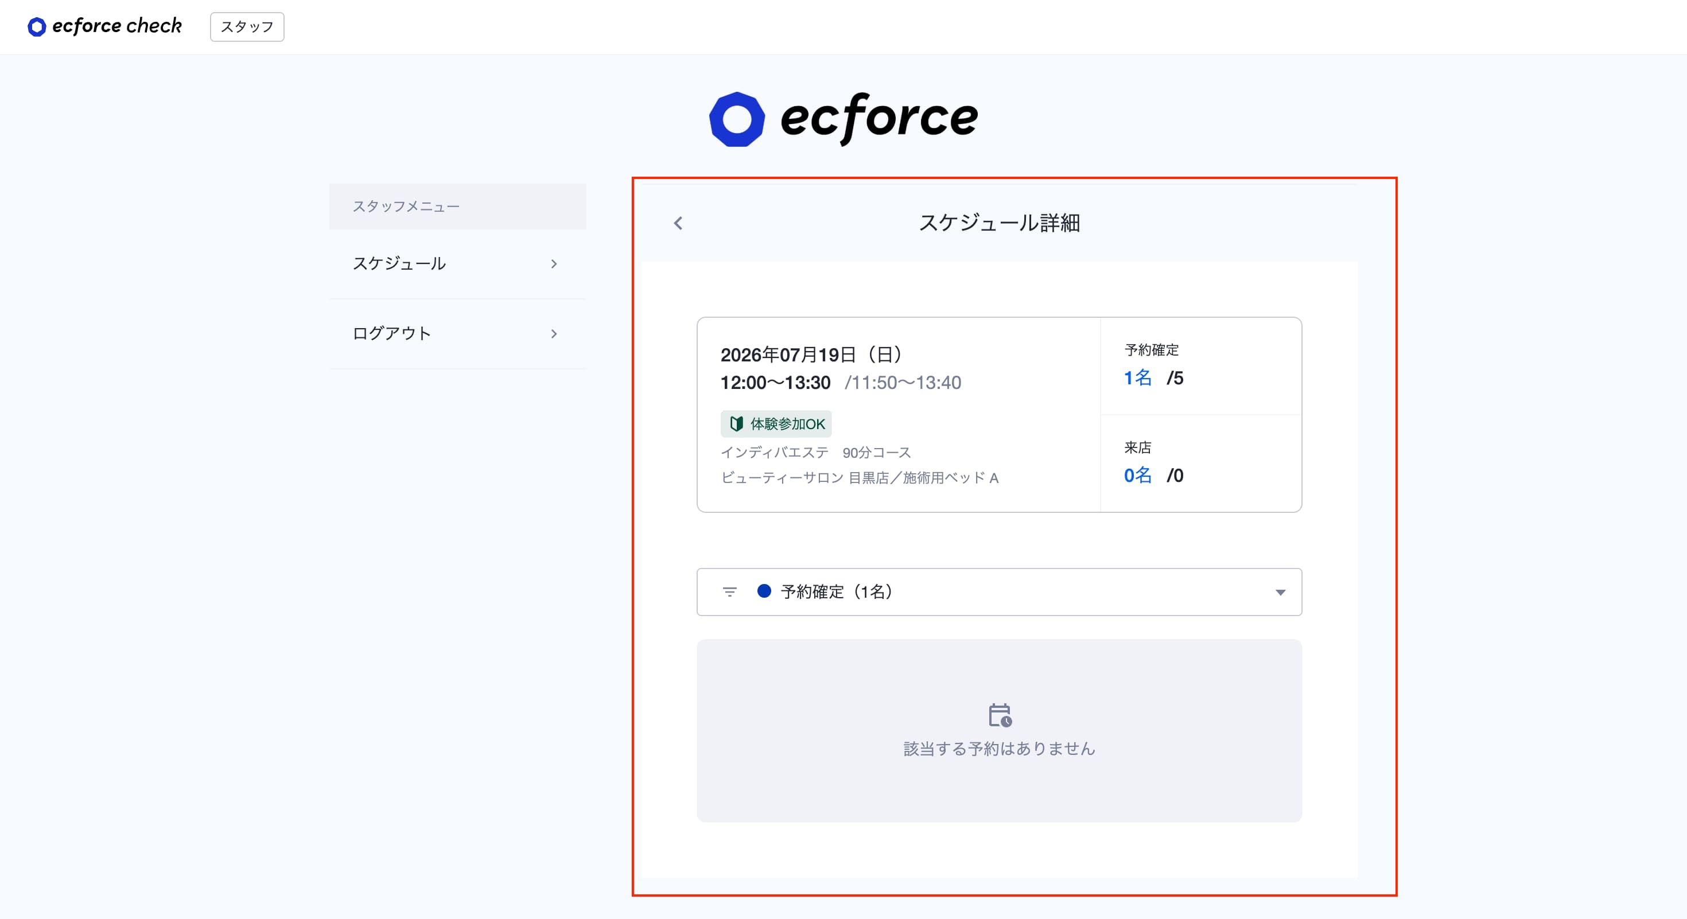The height and width of the screenshot is (919, 1687).
Task: Click the ecforce check wordmark in header
Action: (x=116, y=26)
